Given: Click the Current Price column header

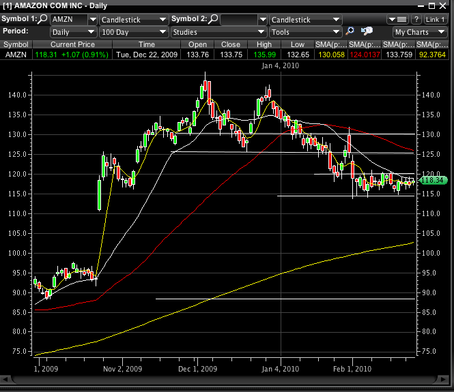Looking at the screenshot, I should (72, 44).
